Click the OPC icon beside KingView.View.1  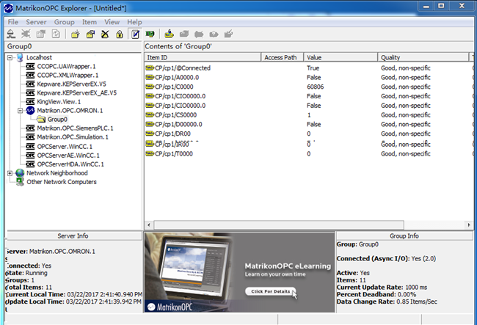pyautogui.click(x=30, y=101)
